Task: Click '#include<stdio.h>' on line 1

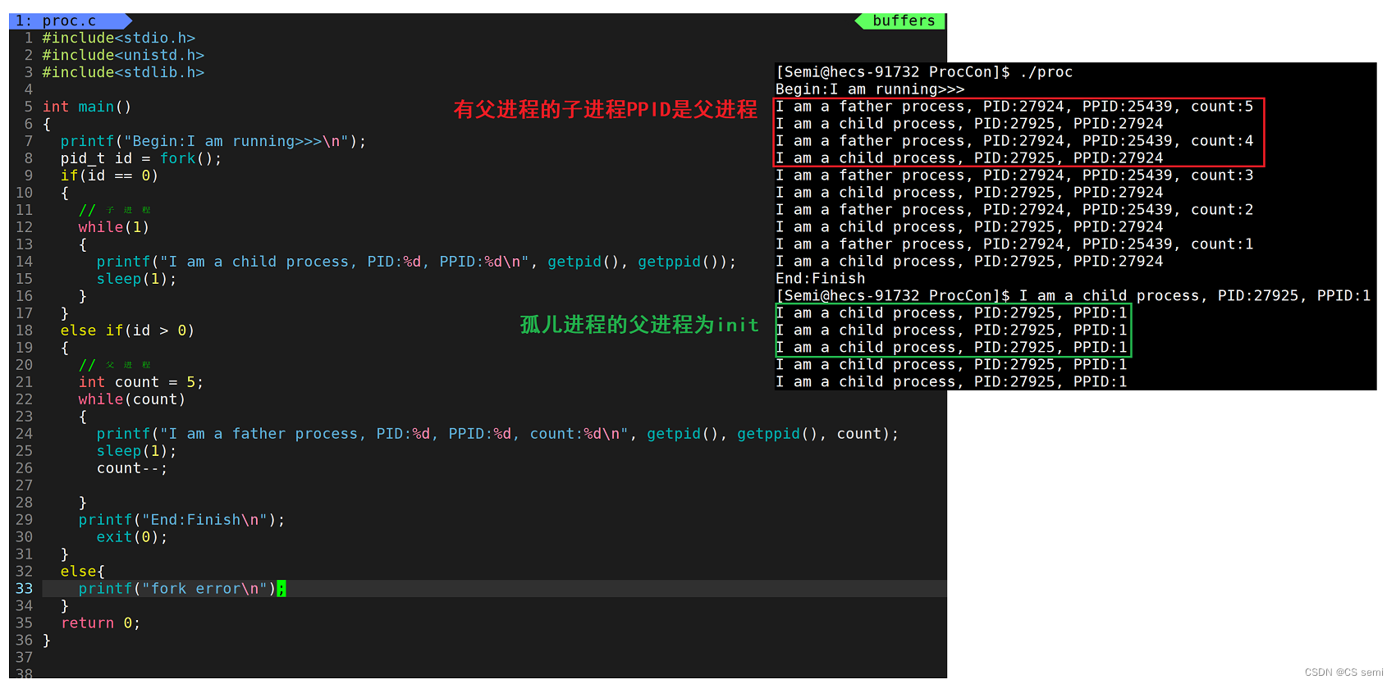Action: (119, 38)
